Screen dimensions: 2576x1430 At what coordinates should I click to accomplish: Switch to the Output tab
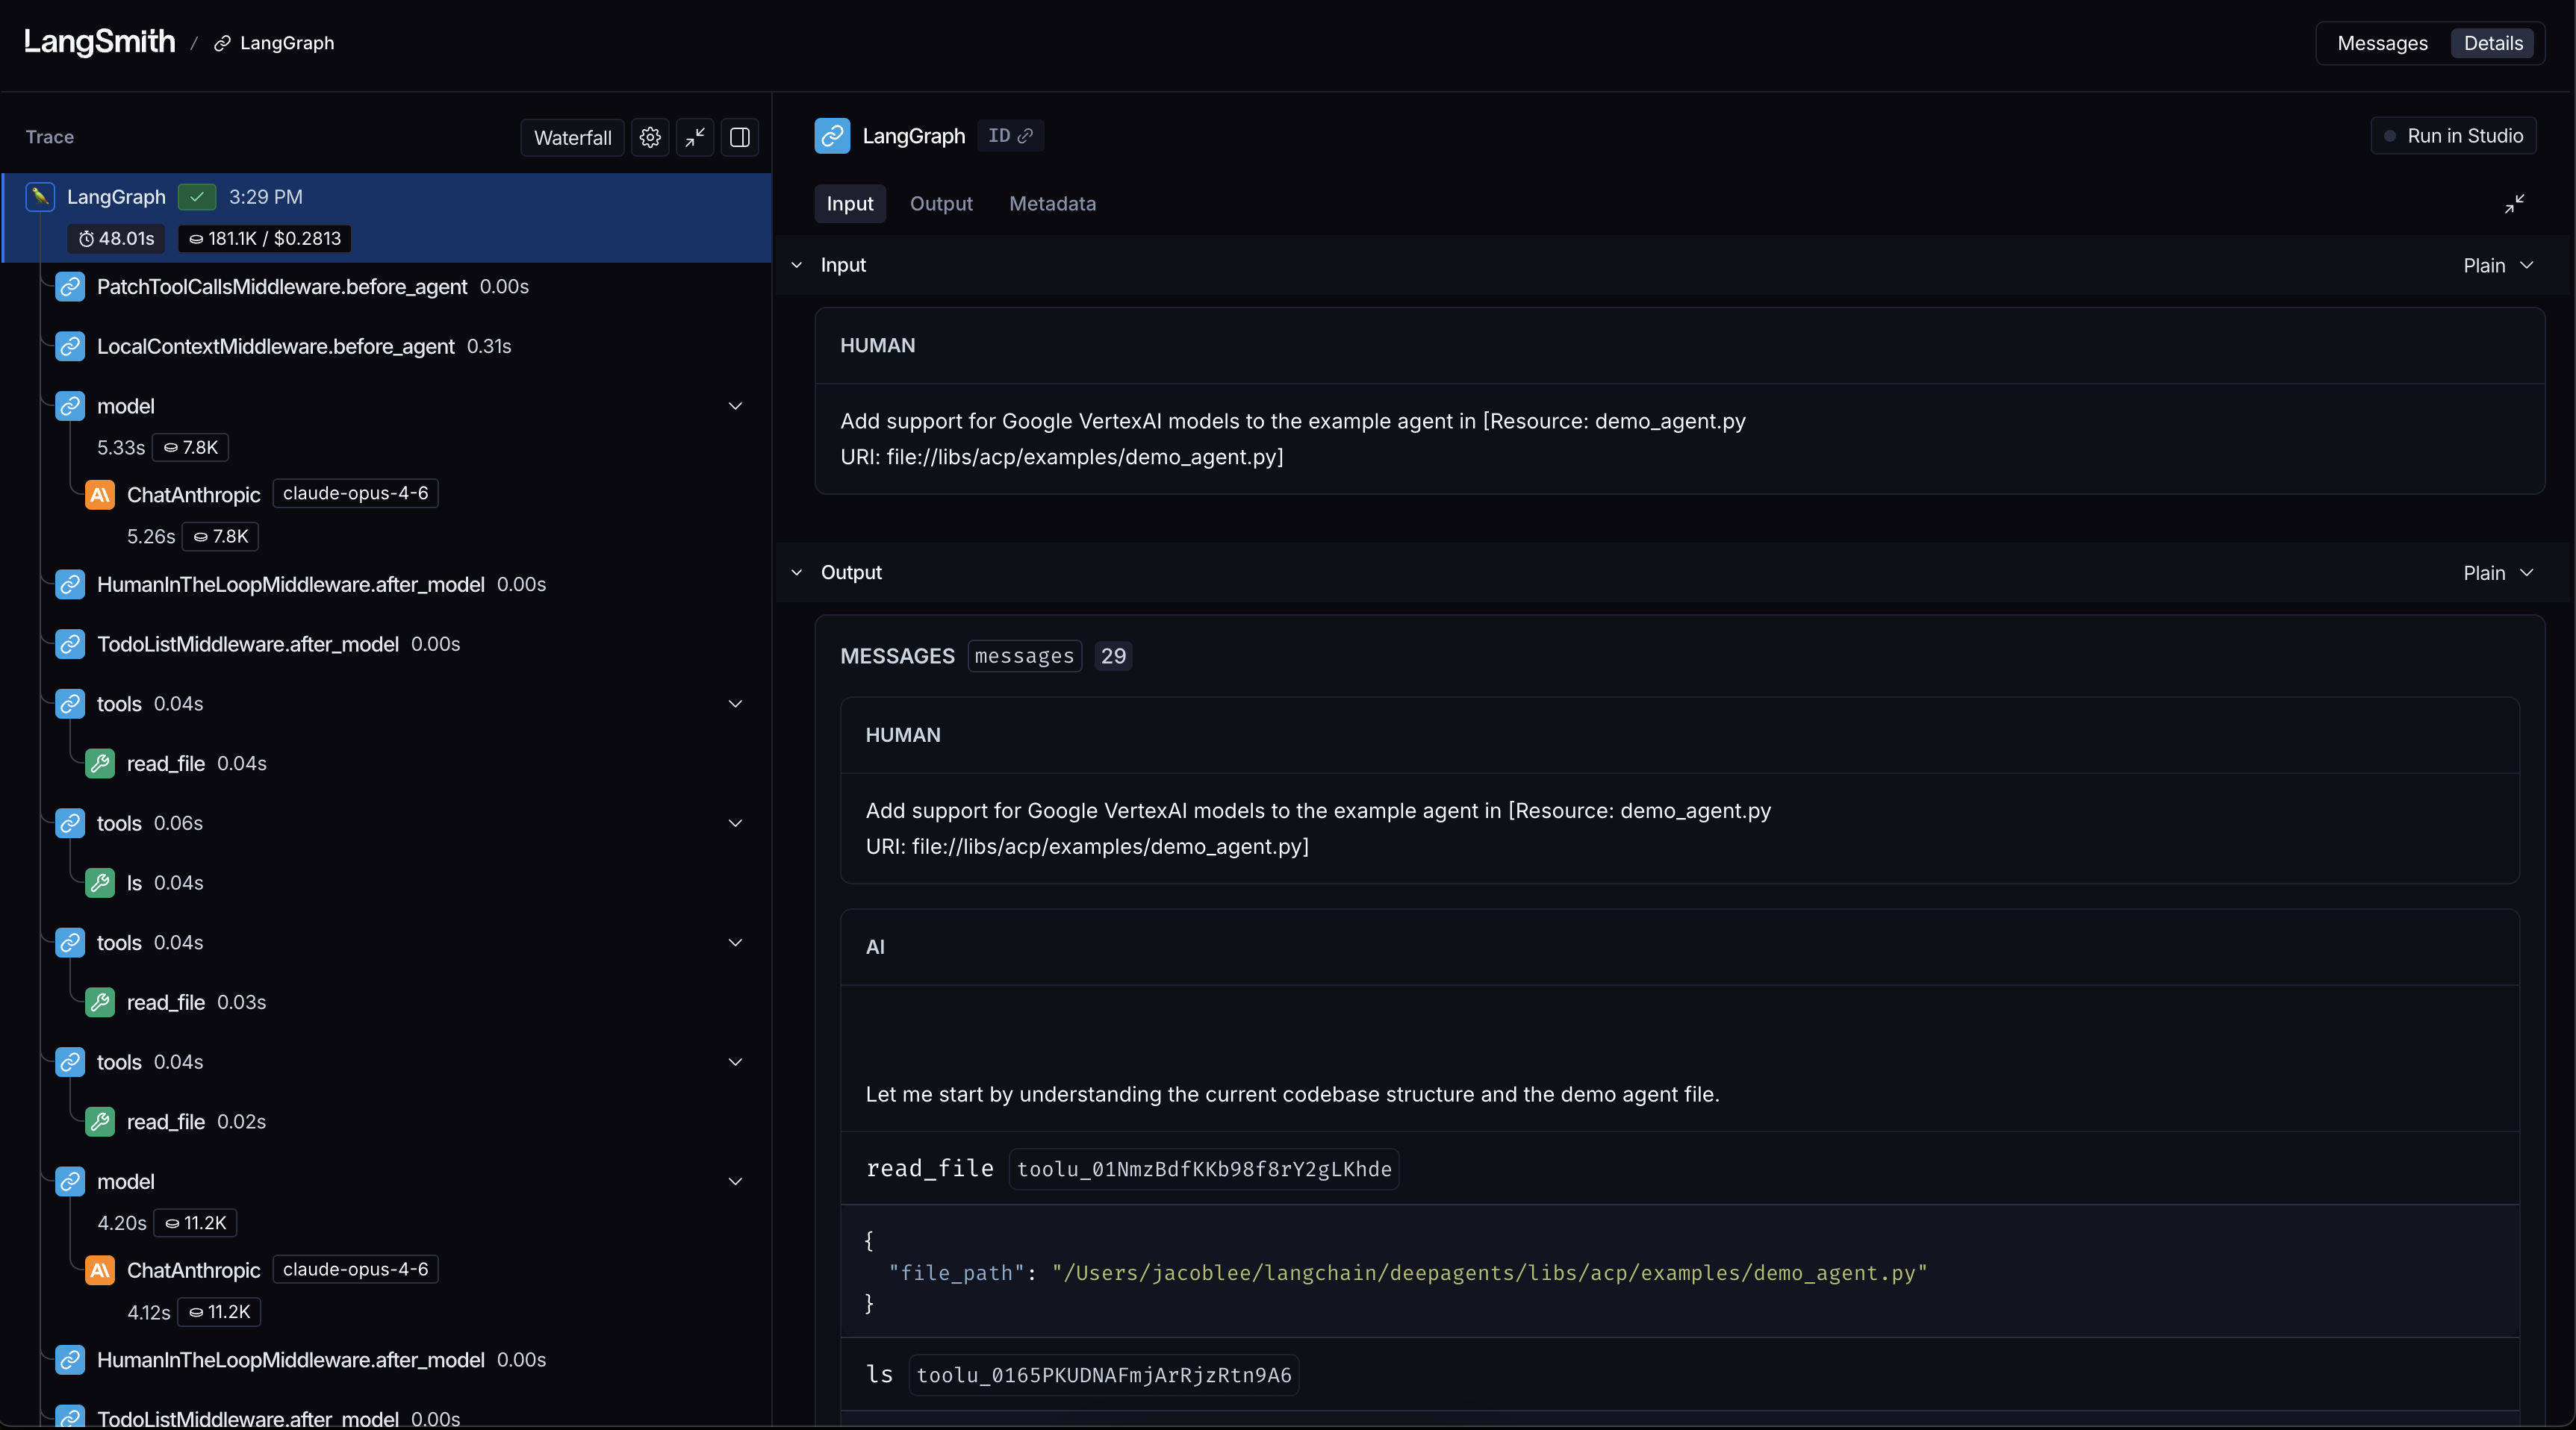(940, 204)
